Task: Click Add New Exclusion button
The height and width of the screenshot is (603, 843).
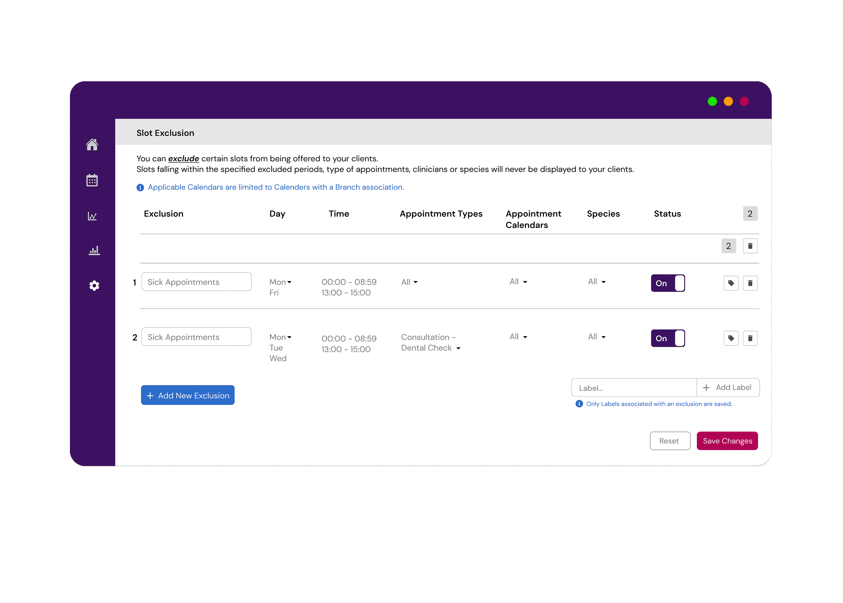Action: [x=188, y=395]
